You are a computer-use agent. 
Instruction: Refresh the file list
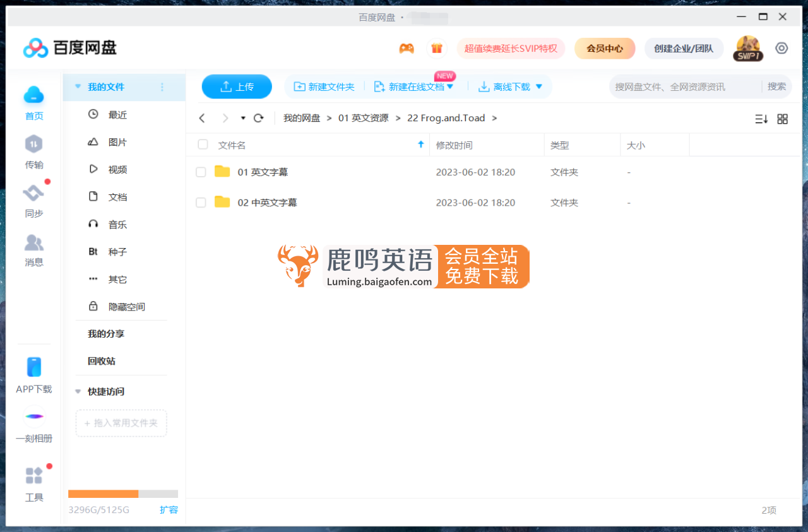258,118
